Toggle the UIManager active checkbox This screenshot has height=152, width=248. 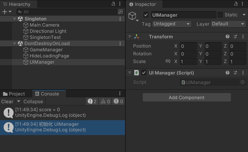[x=146, y=15]
